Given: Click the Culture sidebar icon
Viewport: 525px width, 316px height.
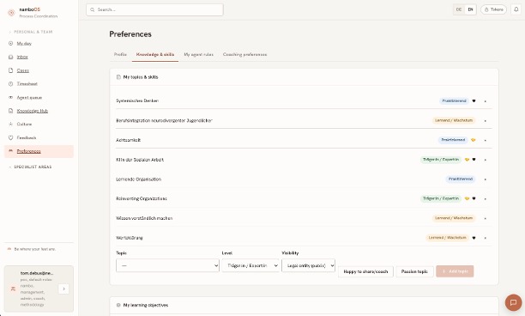Looking at the screenshot, I should tap(10, 124).
